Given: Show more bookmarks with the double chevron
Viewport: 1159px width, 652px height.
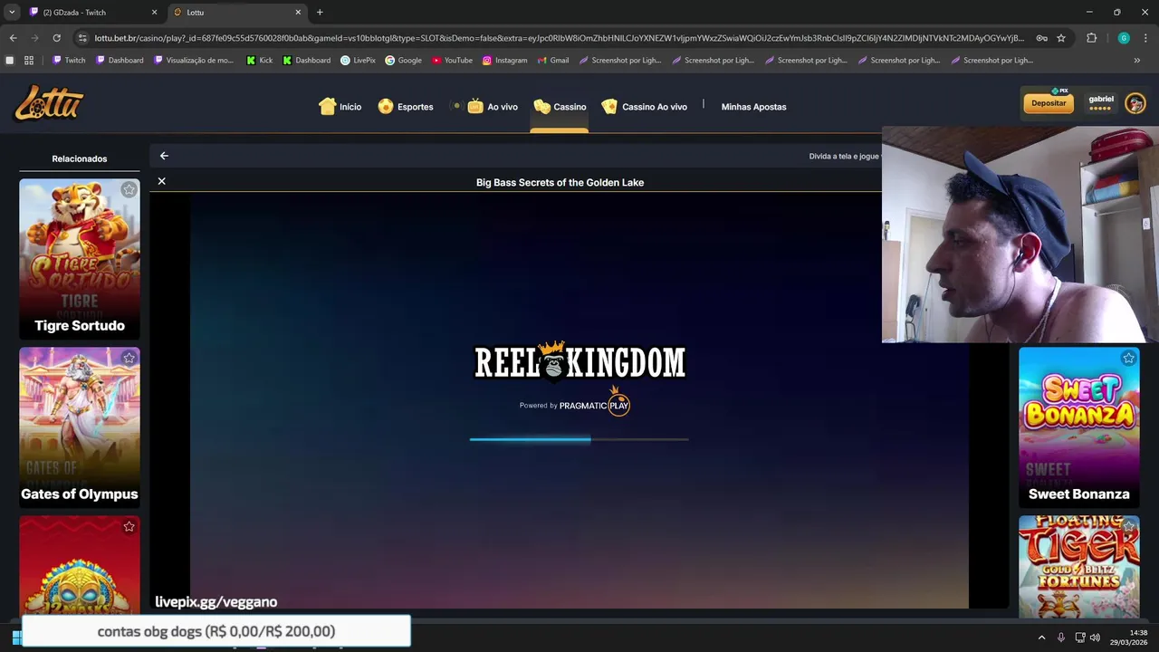Looking at the screenshot, I should coord(1137,61).
